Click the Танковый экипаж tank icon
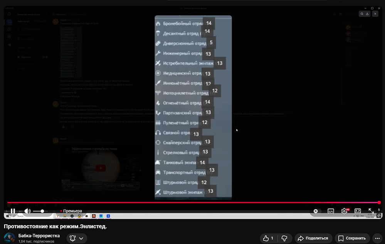385x244 pixels. [158, 162]
